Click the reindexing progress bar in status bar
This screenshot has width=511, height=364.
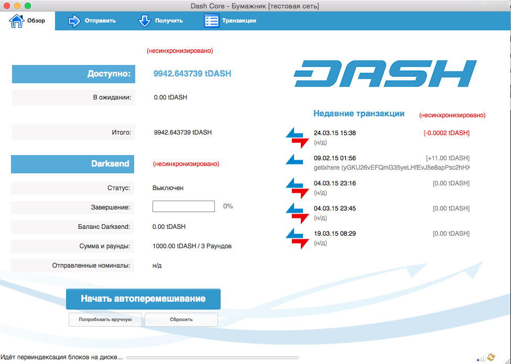212,358
